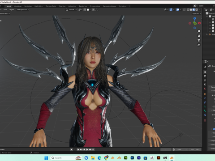This screenshot has width=215, height=161.
Task: Select Solid viewport shading
Action: click(x=191, y=10)
